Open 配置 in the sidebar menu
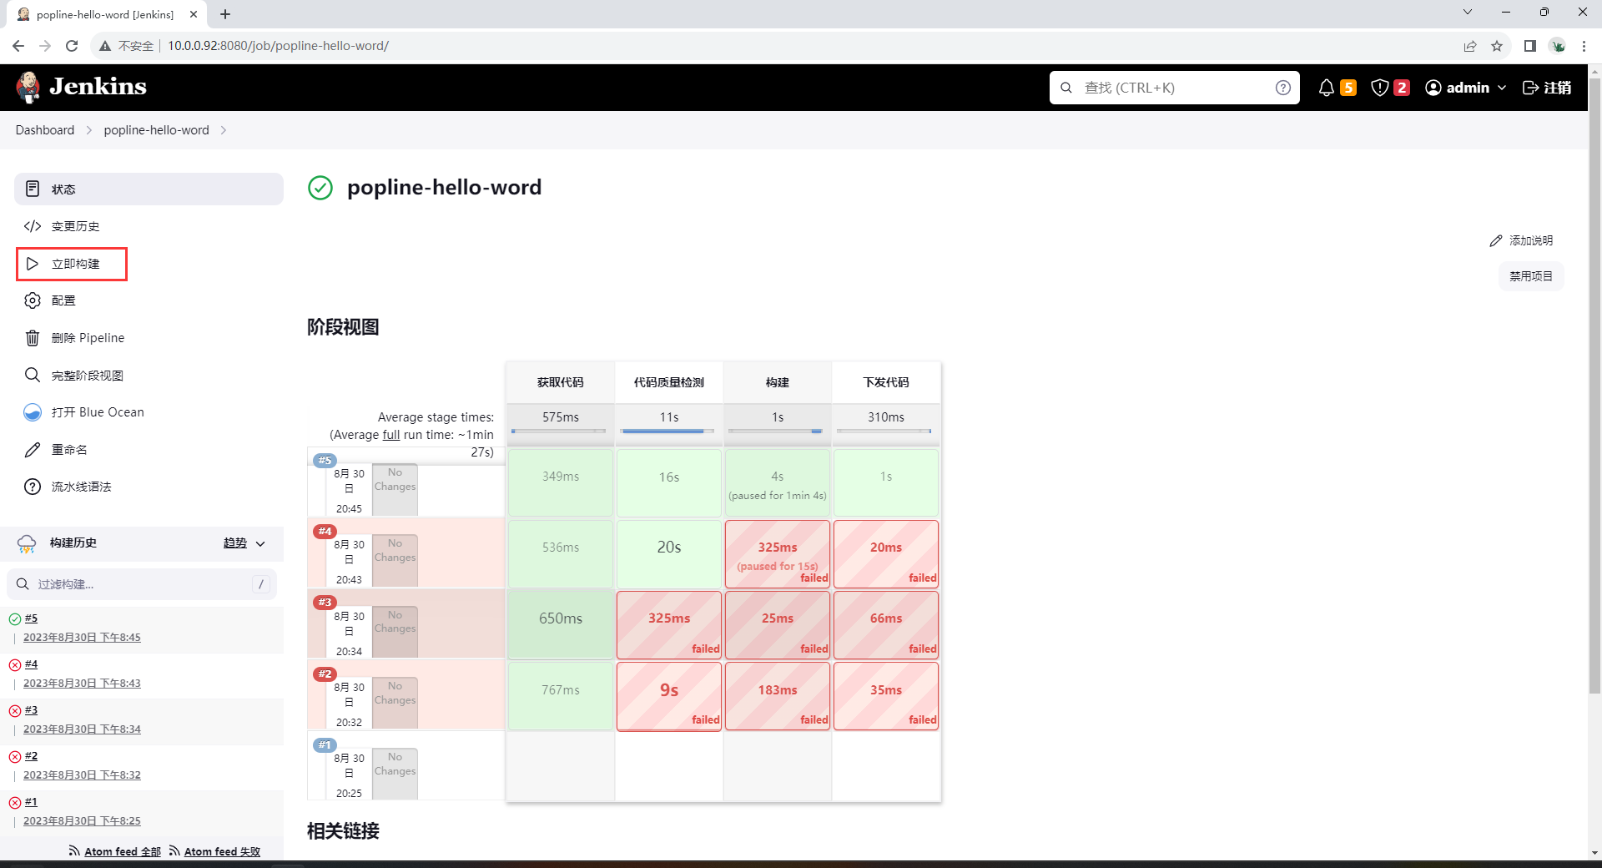Screen dimensions: 1602x868 click(149, 300)
